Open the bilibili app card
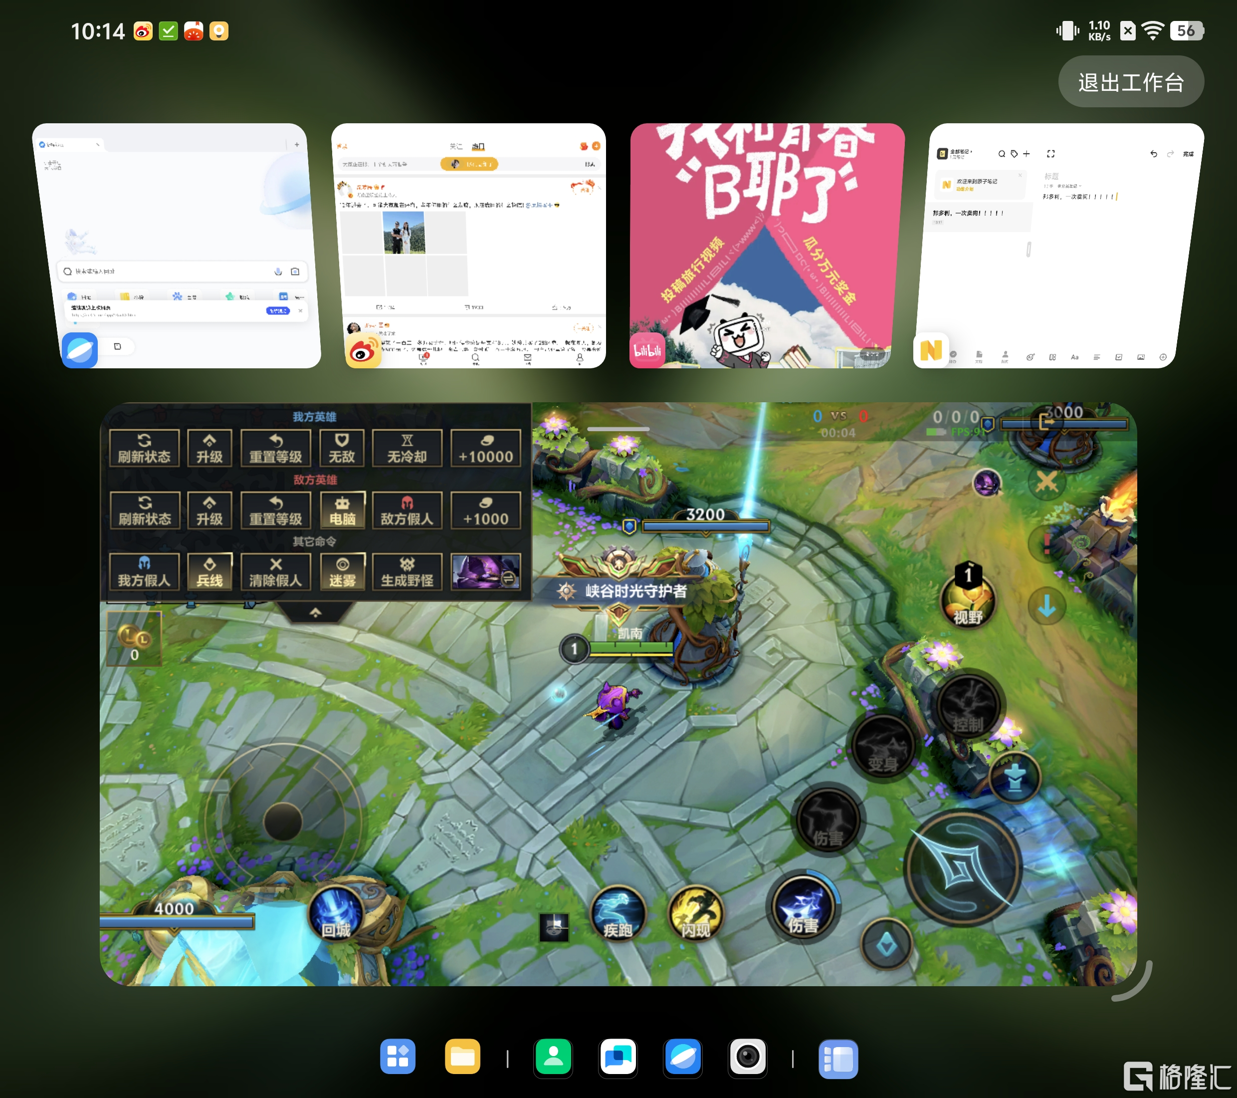Viewport: 1237px width, 1098px height. (767, 245)
